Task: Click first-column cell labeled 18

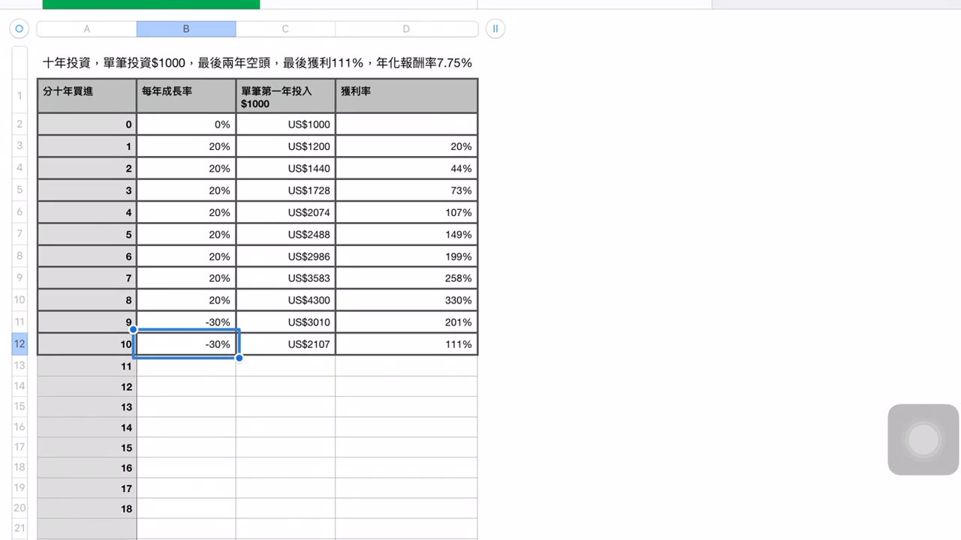Action: pyautogui.click(x=87, y=508)
